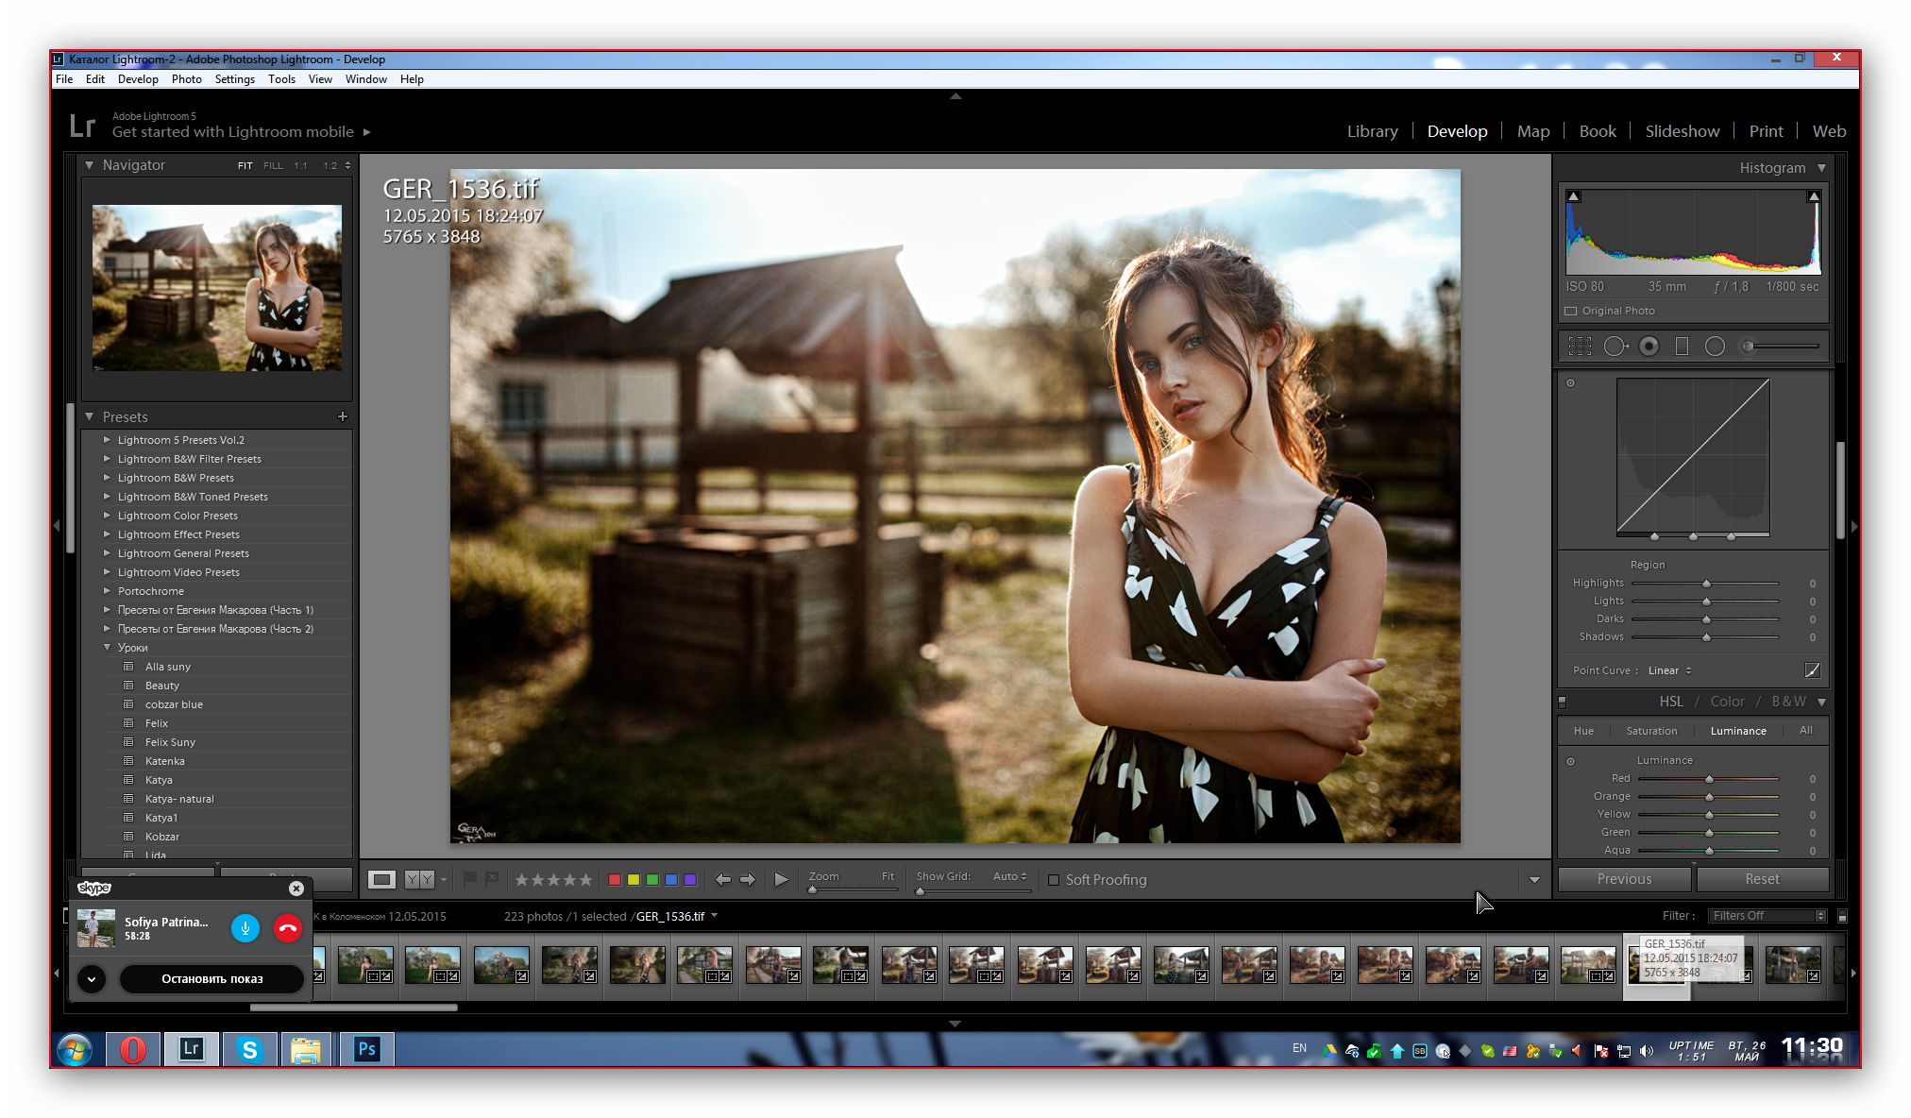Apply yellow color label
The image size is (1911, 1118).
click(634, 880)
